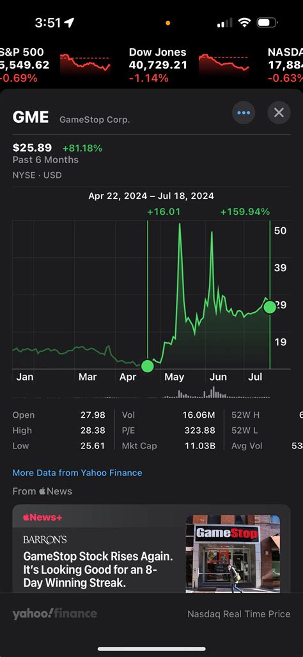Tap the cellular signal bars icon
Viewport: 303px width, 657px height.
point(225,23)
